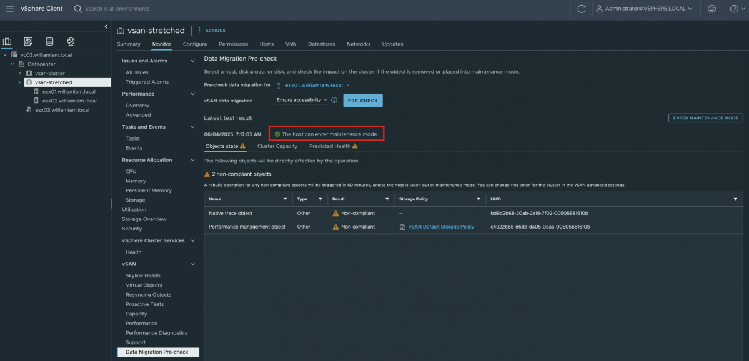Viewport: 749px width, 361px height.
Task: Open the hamburger navigation menu
Action: 9,9
